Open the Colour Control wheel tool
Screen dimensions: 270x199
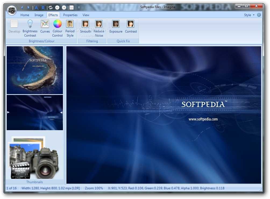[x=57, y=29]
